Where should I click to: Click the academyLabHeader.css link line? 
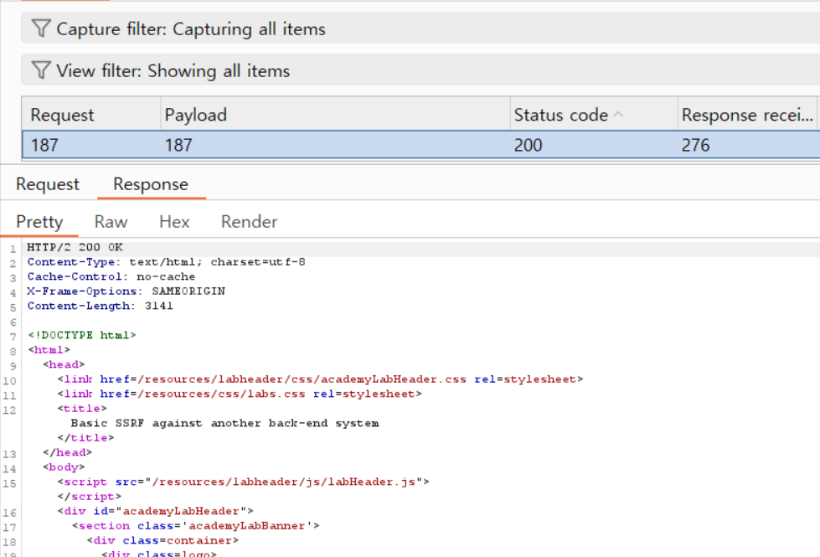[x=320, y=379]
